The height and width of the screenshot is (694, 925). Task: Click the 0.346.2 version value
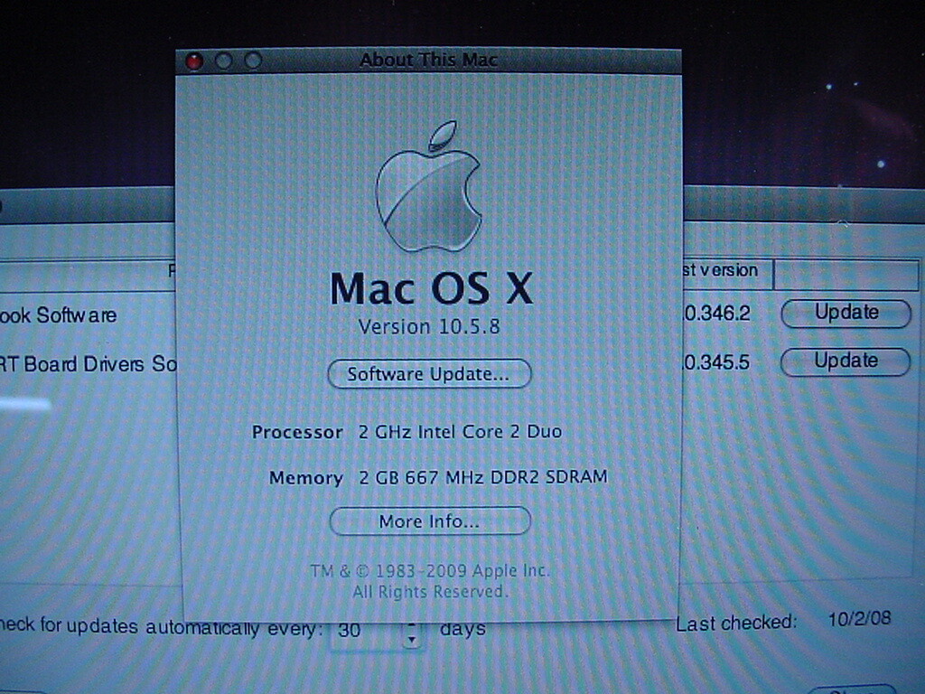(716, 314)
